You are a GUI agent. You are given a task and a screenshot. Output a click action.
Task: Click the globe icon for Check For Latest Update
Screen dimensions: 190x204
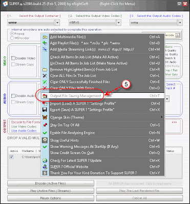click(x=45, y=161)
